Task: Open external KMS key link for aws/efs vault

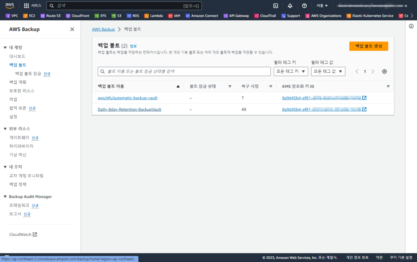Action: (x=364, y=98)
